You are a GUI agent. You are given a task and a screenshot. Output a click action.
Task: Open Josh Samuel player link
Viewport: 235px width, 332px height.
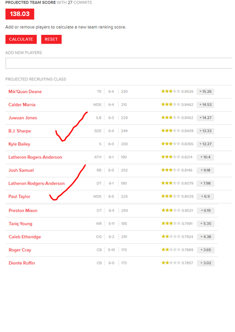[21, 171]
